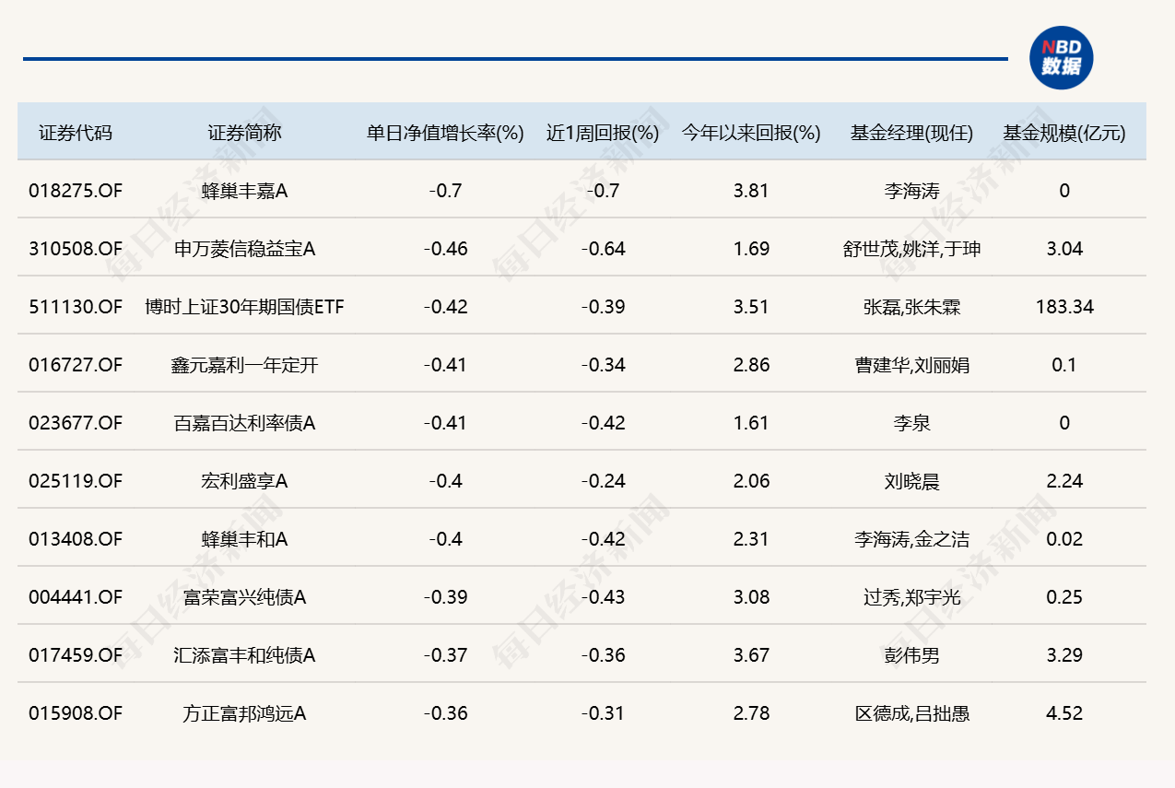This screenshot has width=1175, height=788.
Task: Select managers 舒世茂,姚洋,于珅
Action: [x=911, y=250]
